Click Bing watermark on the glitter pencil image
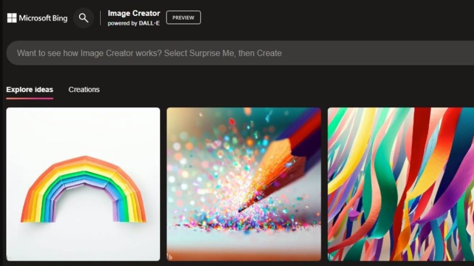Image resolution: width=474 pixels, height=266 pixels. (171, 257)
